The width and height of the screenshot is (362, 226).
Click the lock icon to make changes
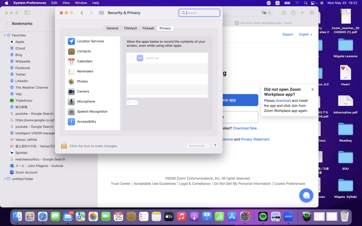[64, 146]
